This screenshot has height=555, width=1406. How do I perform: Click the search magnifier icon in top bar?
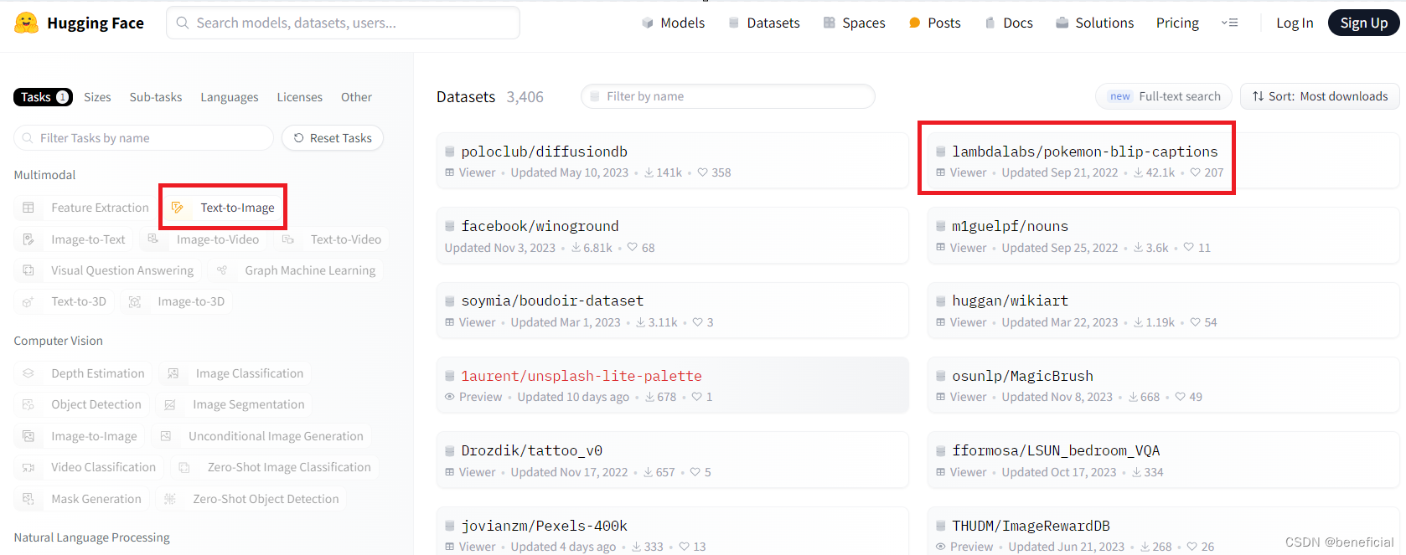183,23
